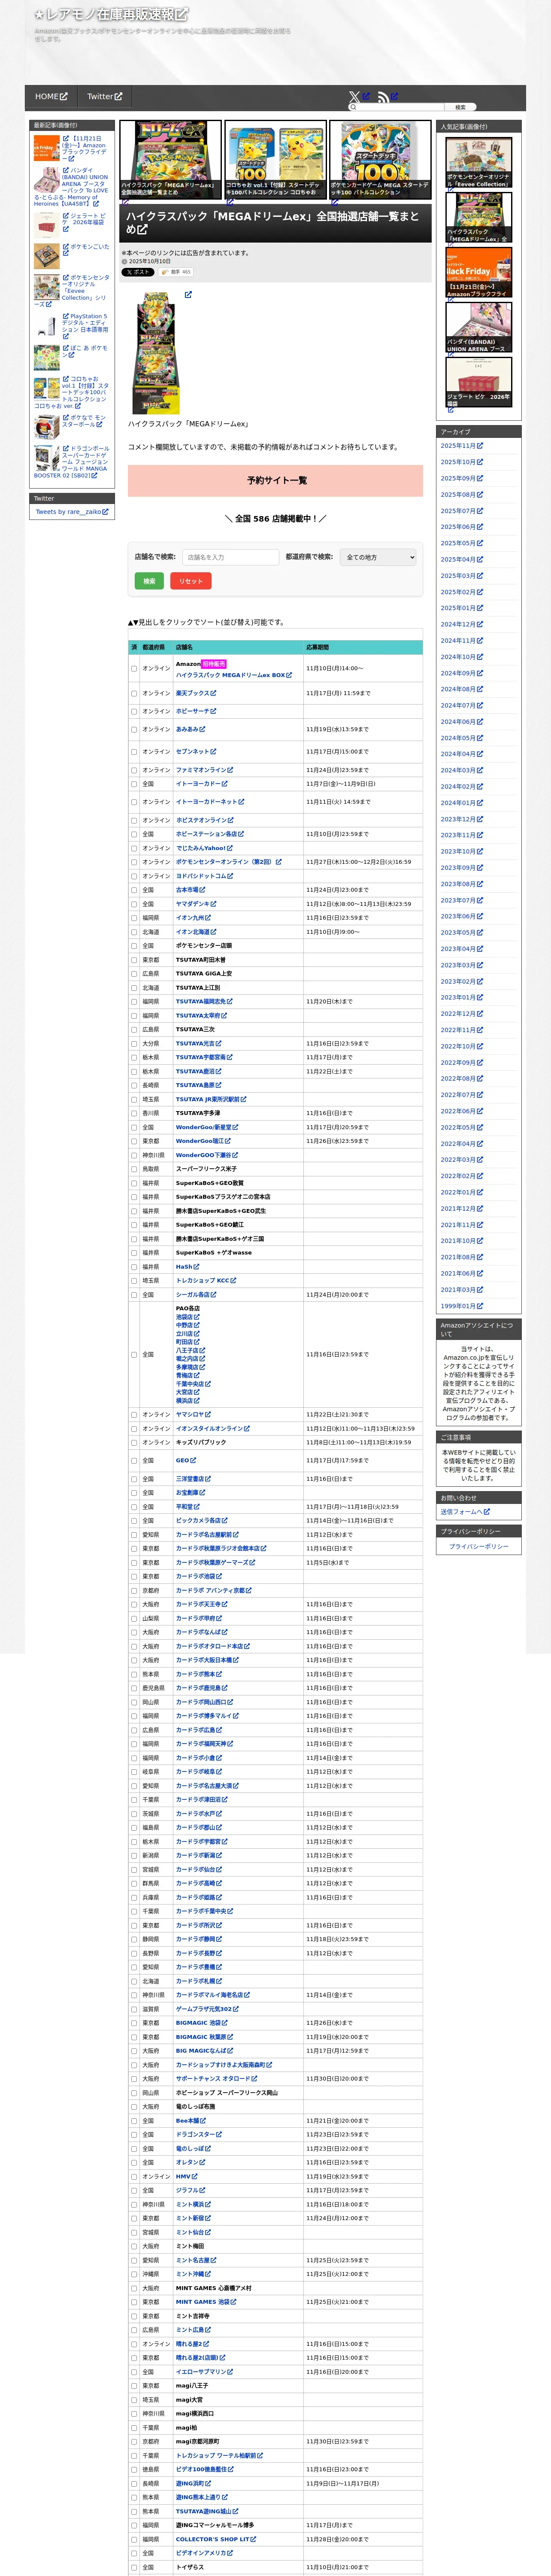Open the X (Twitter) icon in header
The height and width of the screenshot is (2576, 551).
coord(354,97)
